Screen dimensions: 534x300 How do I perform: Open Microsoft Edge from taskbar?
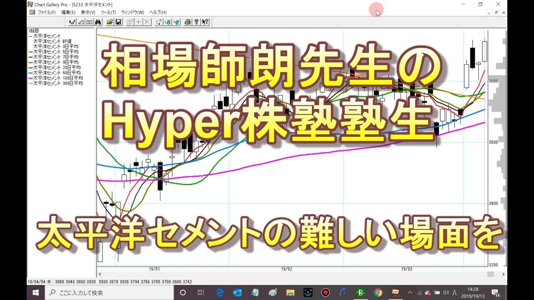[220, 292]
